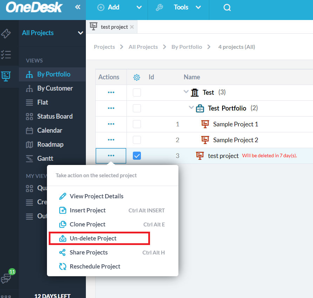Image resolution: width=313 pixels, height=298 pixels.
Task: Open actions dots for the Test row
Action: pos(111,92)
